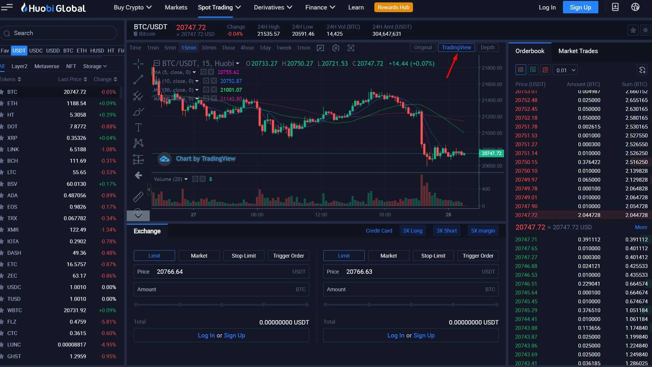Screen dimensions: 652x367
Task: Click Log In in the header
Action: click(x=547, y=7)
